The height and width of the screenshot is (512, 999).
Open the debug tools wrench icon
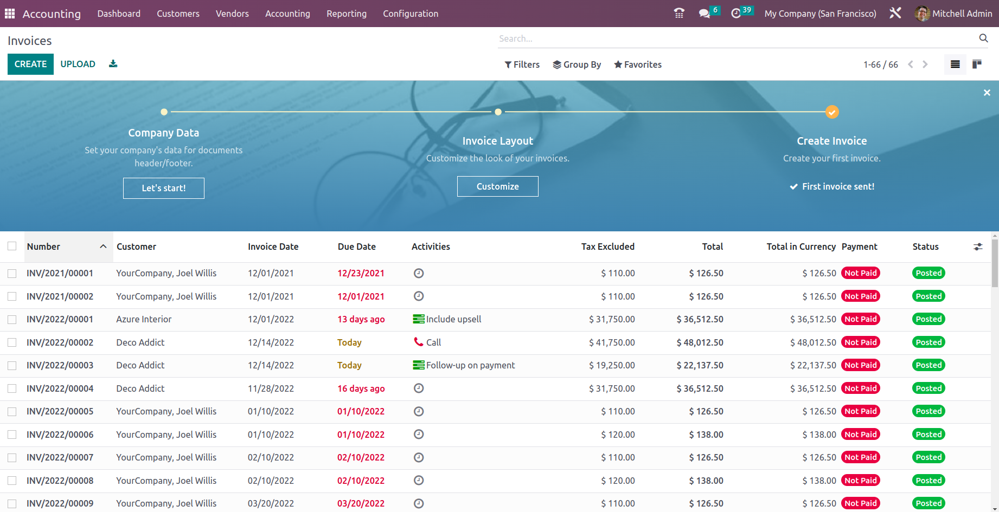(x=895, y=13)
